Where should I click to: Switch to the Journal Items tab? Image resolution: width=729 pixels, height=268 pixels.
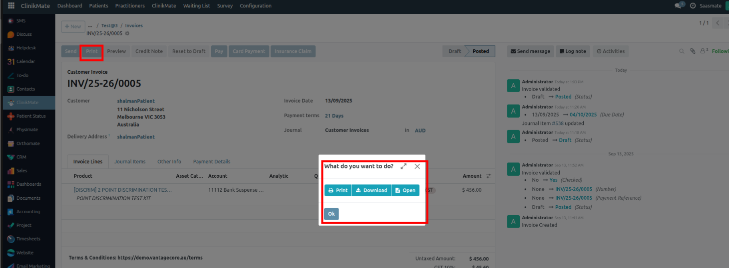130,162
